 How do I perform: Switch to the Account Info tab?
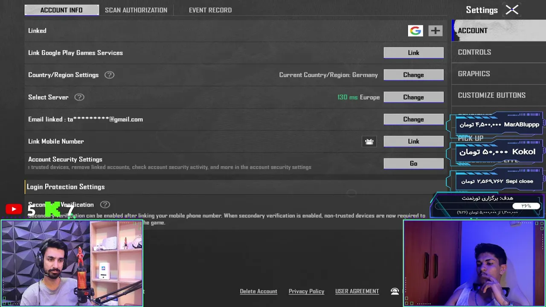pos(61,10)
